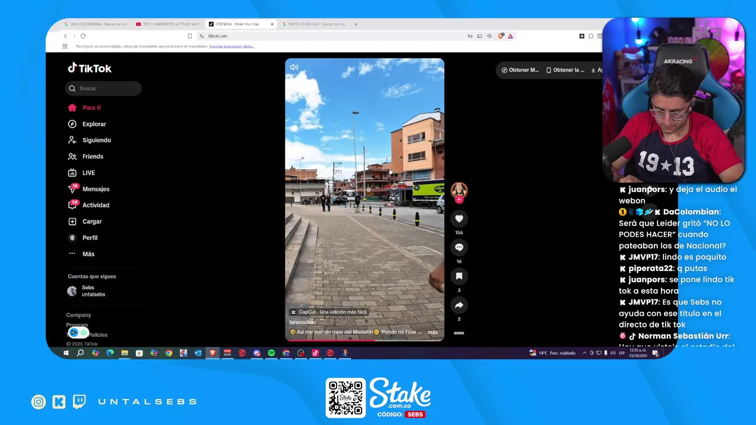Click Twitch icon in overlay footer
Screen dimensions: 756x425
click(79, 402)
